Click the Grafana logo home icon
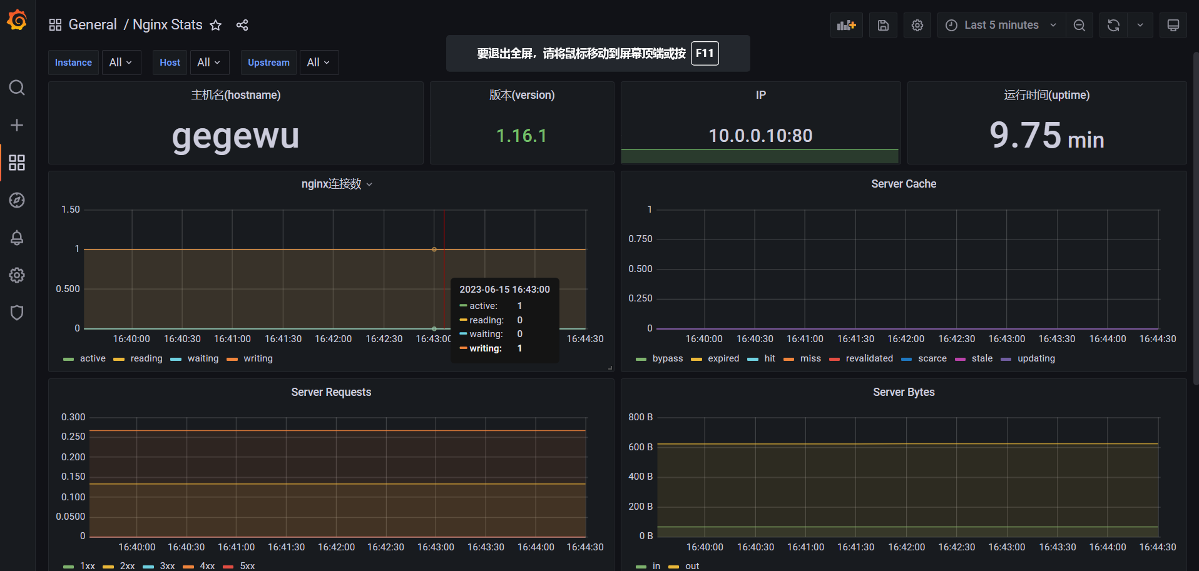Image resolution: width=1199 pixels, height=571 pixels. tap(17, 21)
